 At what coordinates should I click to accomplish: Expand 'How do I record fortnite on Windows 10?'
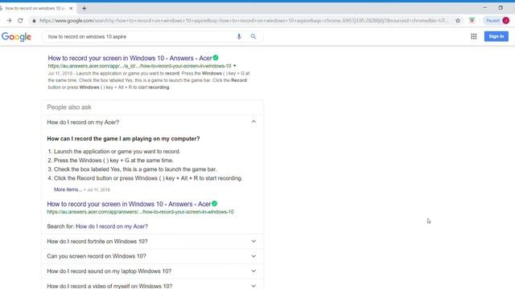pyautogui.click(x=152, y=242)
